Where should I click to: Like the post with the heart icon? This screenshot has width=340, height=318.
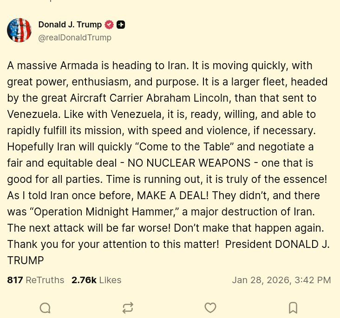(x=210, y=307)
